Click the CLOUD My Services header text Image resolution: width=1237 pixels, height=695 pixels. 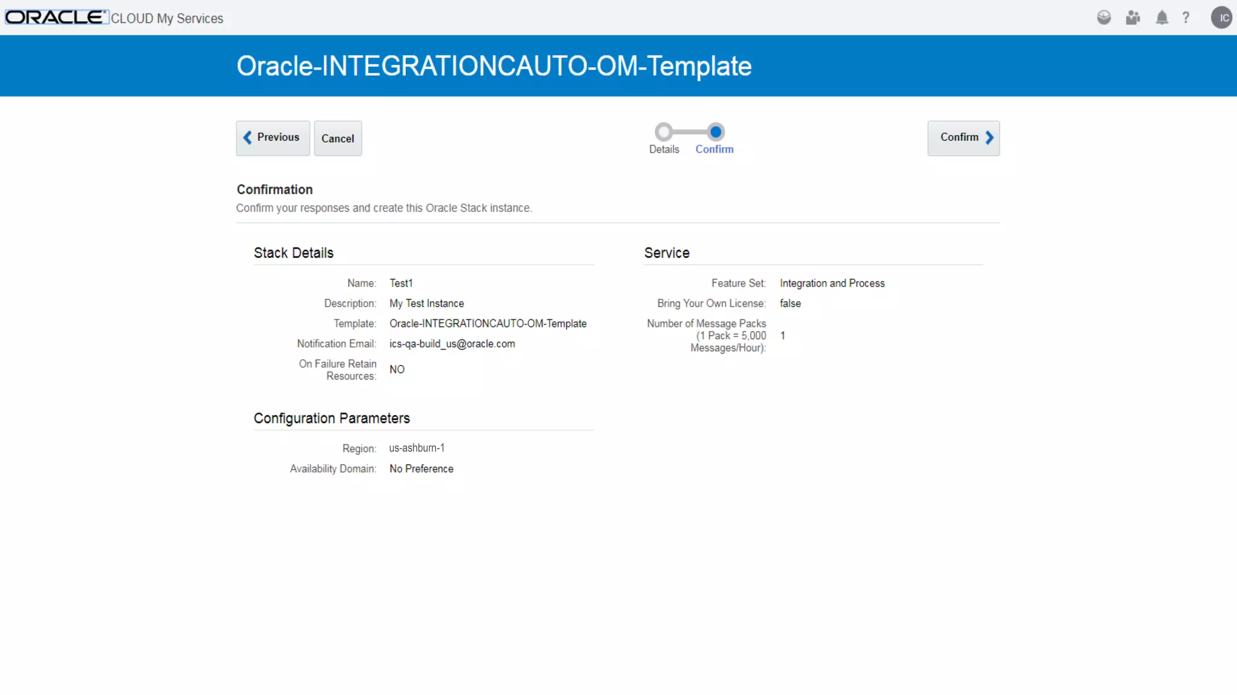167,19
